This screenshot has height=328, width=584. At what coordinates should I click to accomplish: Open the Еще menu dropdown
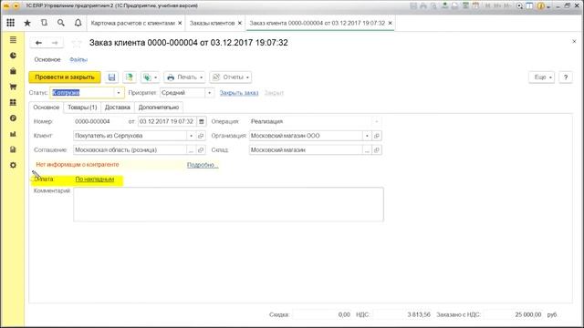[541, 77]
